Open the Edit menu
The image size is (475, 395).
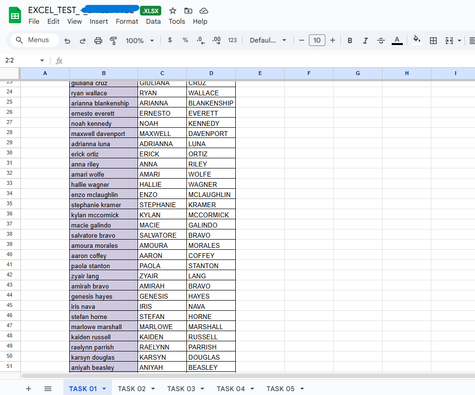(53, 21)
